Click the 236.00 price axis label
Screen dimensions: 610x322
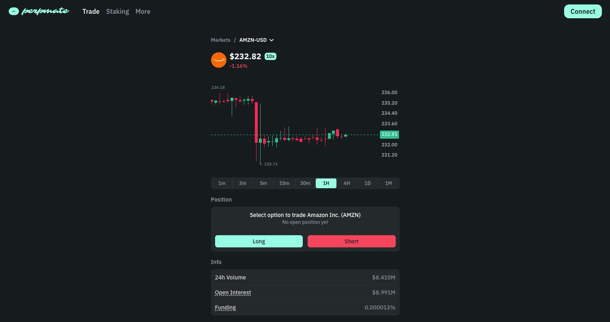coord(389,92)
